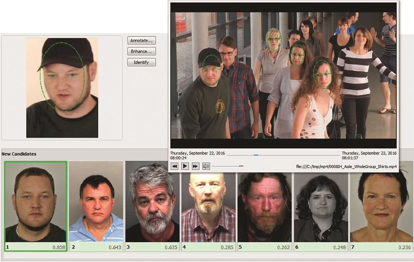Play the video with the play icon
414x262 pixels.
[185, 166]
